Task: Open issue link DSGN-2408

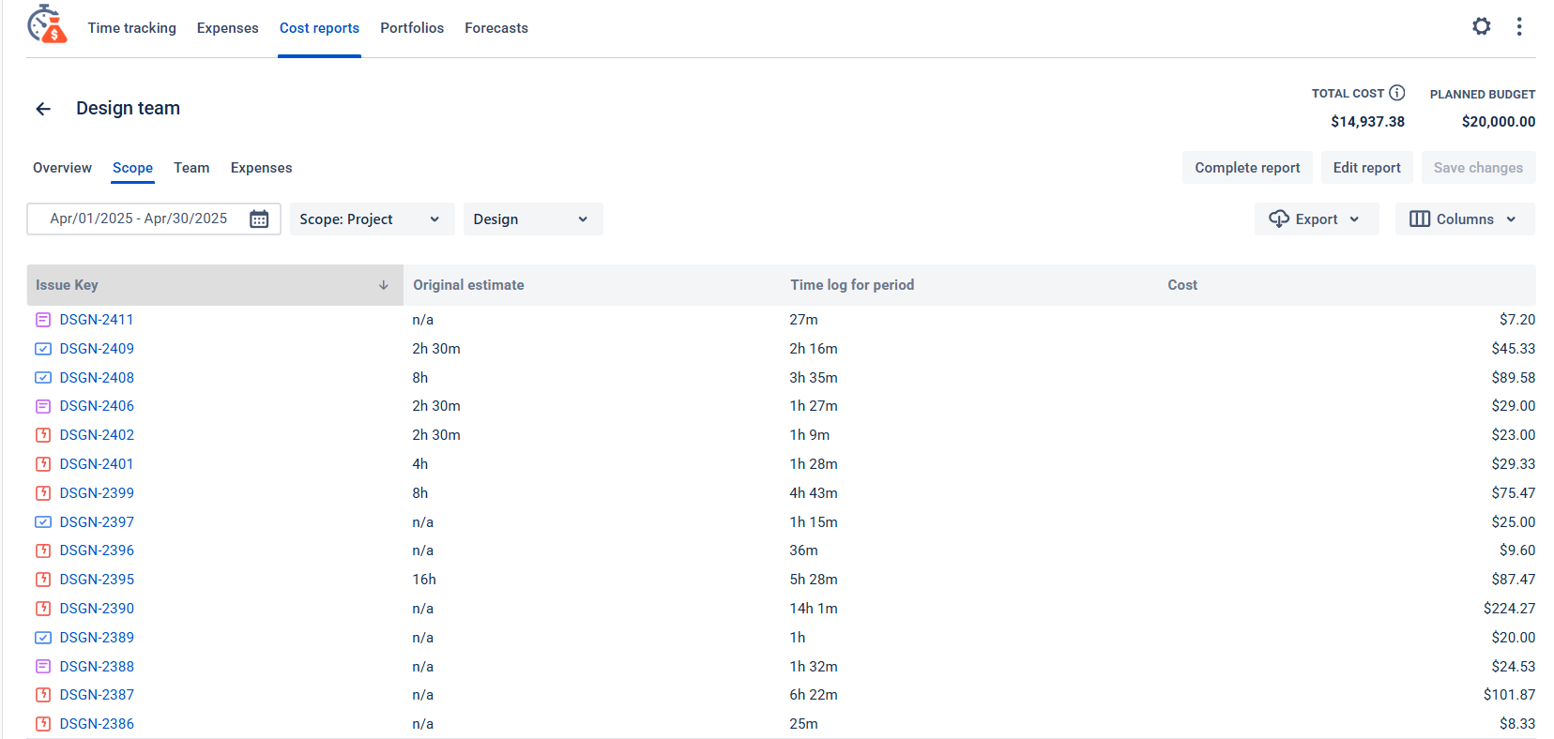Action: pyautogui.click(x=97, y=378)
